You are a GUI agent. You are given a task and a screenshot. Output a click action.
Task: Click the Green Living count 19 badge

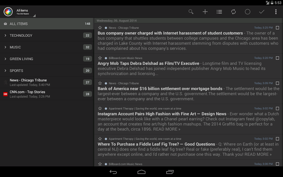[x=87, y=59]
